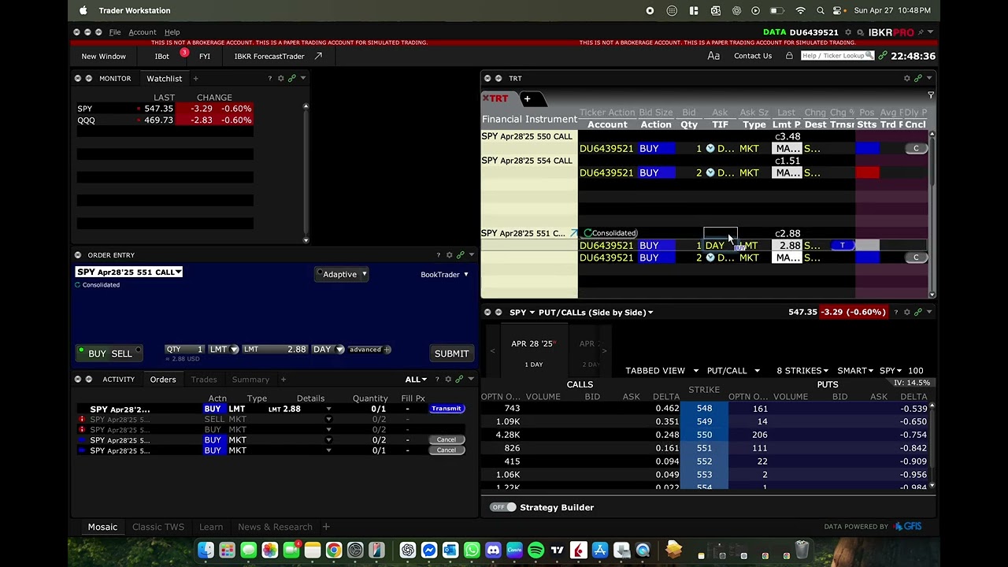Open the BookTrader dropdown
Viewport: 1008px width, 567px height.
[x=444, y=274]
